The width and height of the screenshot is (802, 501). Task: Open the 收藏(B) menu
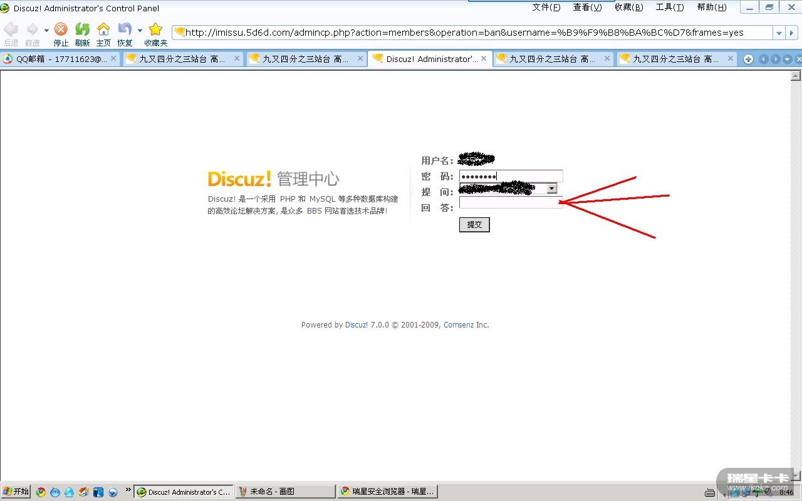(628, 8)
